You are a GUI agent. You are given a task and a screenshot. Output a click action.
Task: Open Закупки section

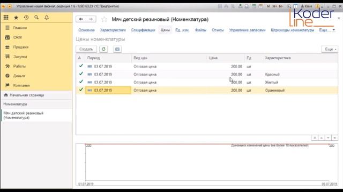[20, 57]
